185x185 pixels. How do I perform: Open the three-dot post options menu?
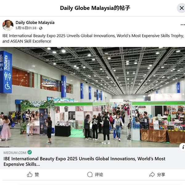pos(183,25)
